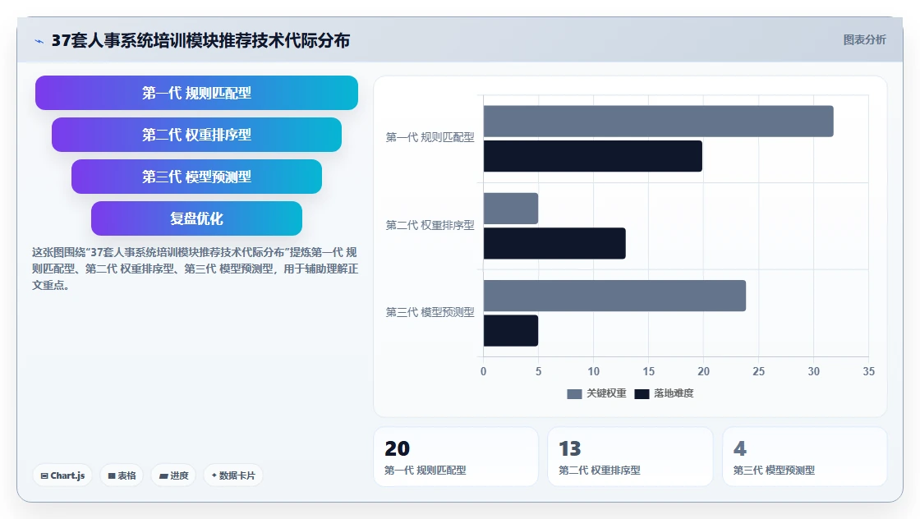Select the 第一代 规则匹配型 funnel stage

pyautogui.click(x=196, y=93)
